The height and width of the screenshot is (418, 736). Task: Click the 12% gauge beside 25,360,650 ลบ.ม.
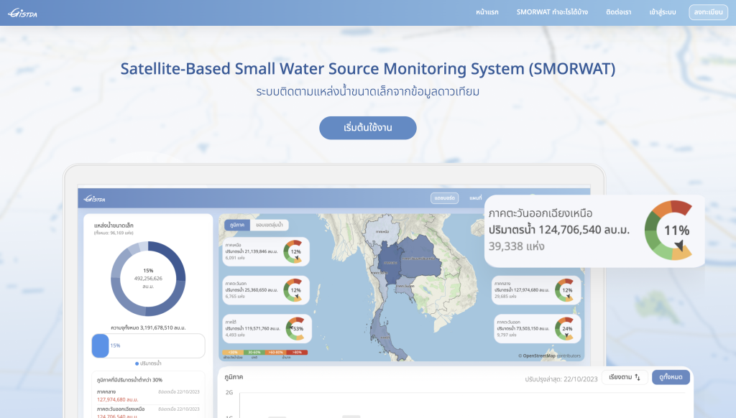[x=293, y=290]
